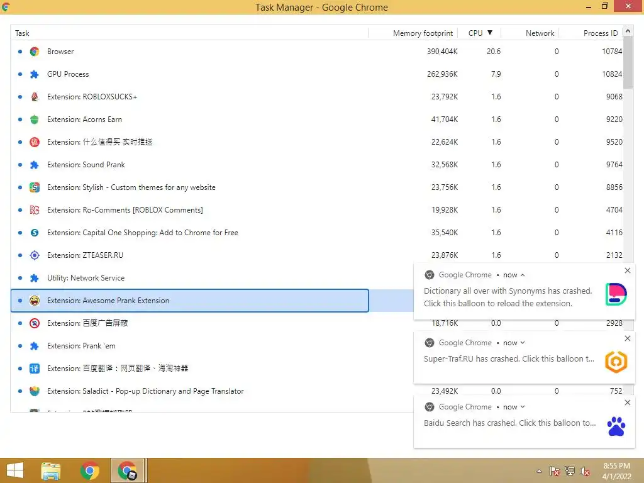
Task: Dismiss the Dictionary Synonyms crashed notification
Action: pos(628,270)
